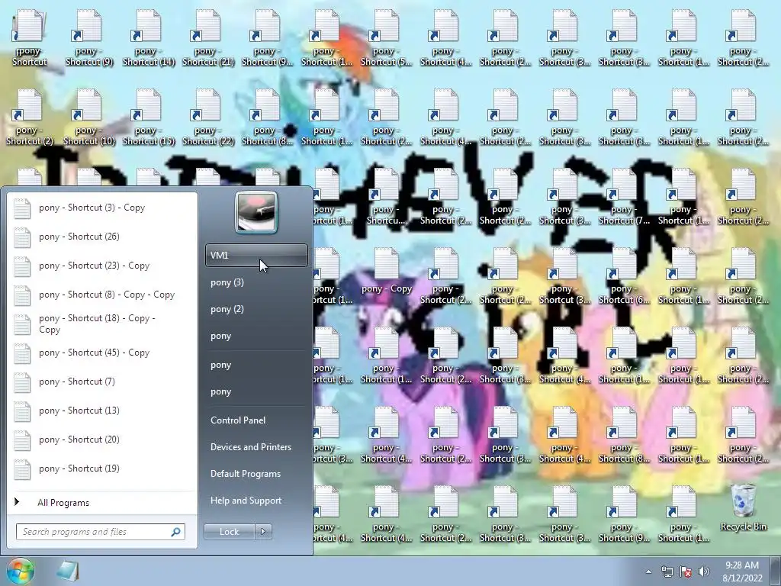Select desktop icon labeled pony - Shortcut (7...
The width and height of the screenshot is (781, 586).
pos(624,198)
